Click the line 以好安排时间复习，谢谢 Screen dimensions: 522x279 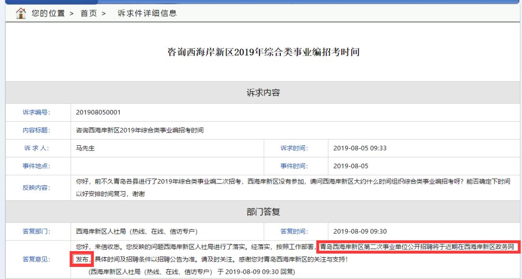(110, 194)
